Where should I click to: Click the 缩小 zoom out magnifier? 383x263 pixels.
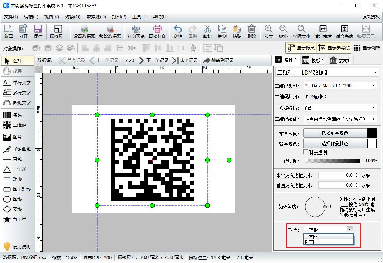(x=283, y=32)
